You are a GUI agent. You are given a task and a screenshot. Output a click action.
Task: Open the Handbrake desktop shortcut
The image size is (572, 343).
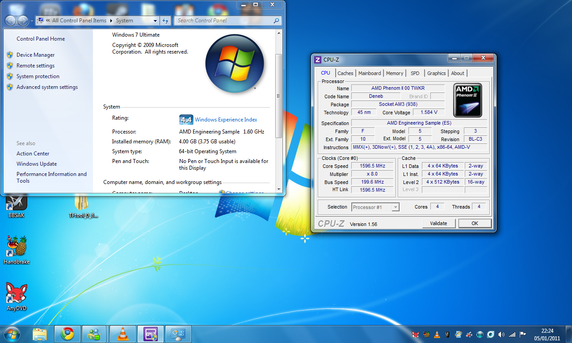17,250
